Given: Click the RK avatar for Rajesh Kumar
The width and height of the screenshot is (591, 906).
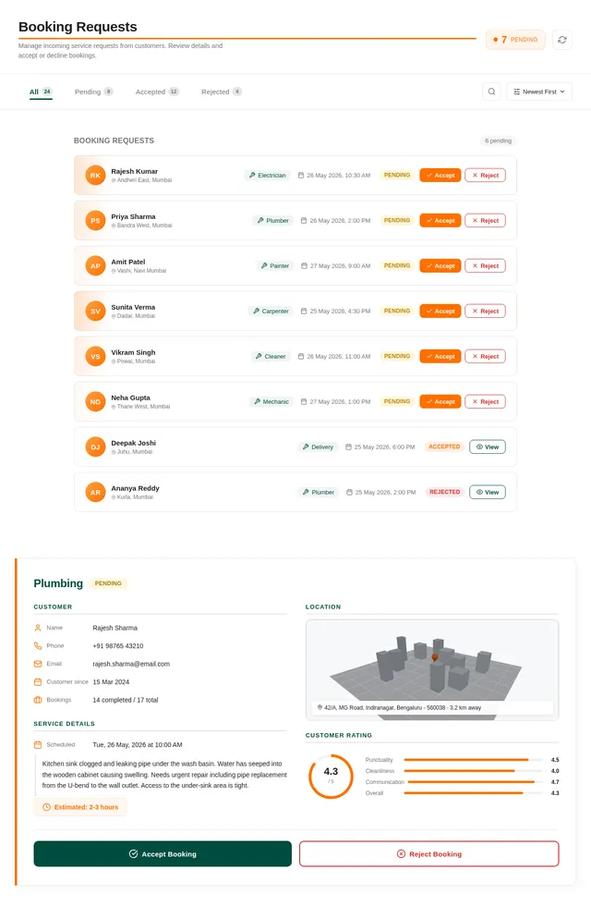Looking at the screenshot, I should [x=95, y=176].
